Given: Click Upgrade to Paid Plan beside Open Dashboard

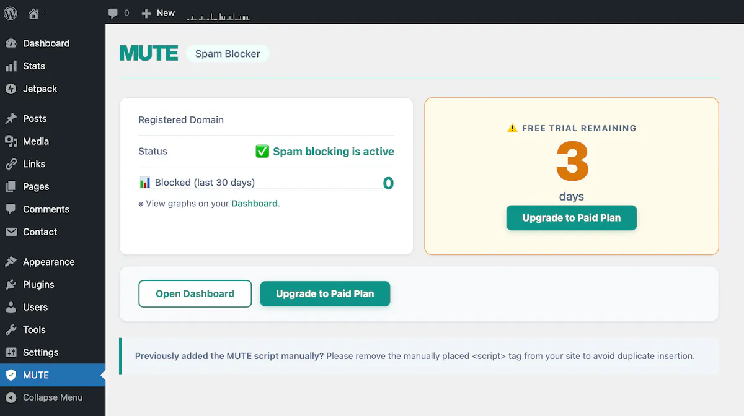Looking at the screenshot, I should (325, 293).
